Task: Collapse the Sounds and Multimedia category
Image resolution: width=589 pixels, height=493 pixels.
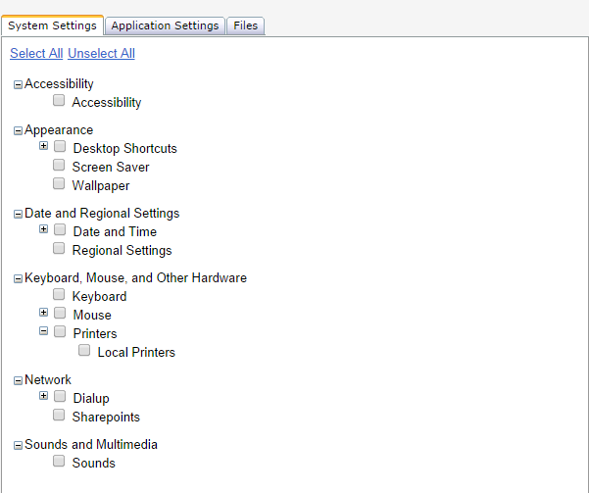Action: coord(18,445)
